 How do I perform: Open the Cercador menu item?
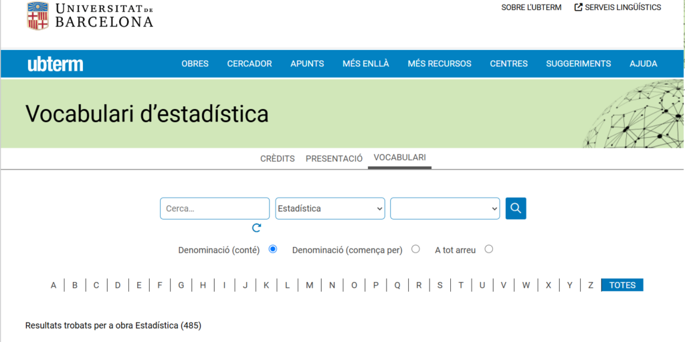coord(250,64)
